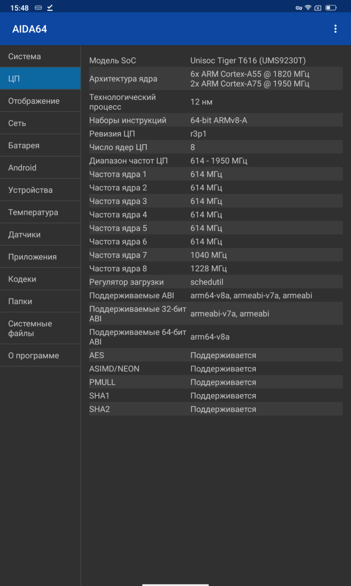
Task: Tap the download-complete notification icon
Action: click(x=49, y=8)
